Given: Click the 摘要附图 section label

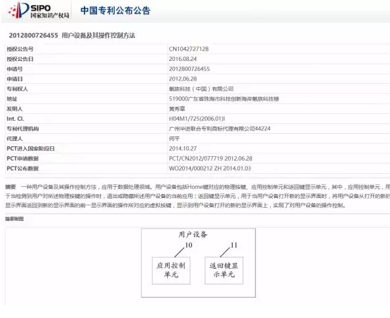Looking at the screenshot, I should click(x=14, y=219).
